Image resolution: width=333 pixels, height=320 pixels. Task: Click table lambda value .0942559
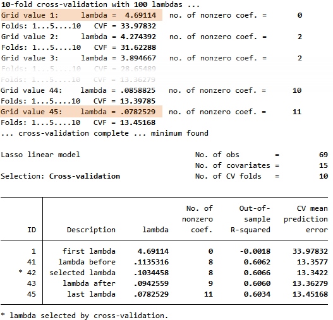(151, 283)
